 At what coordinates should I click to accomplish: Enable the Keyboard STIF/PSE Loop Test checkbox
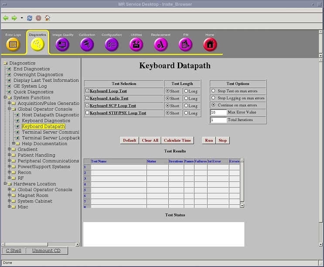[87, 113]
